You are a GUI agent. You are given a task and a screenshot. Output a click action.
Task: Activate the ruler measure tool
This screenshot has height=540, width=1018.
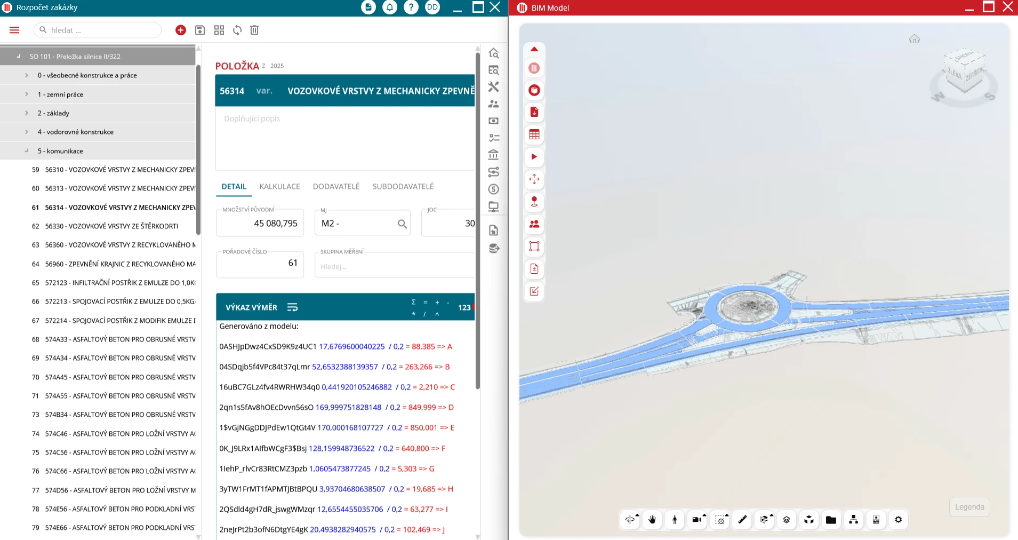tap(742, 520)
